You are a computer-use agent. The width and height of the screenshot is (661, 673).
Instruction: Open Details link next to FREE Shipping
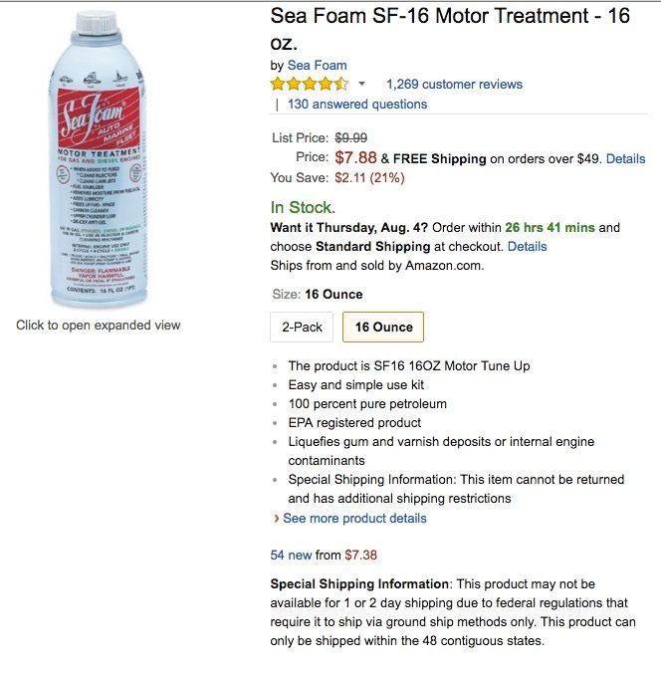tap(625, 158)
